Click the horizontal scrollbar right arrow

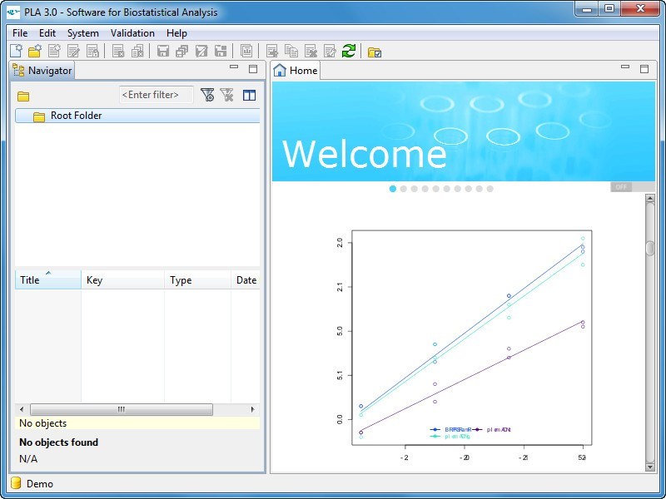click(253, 409)
